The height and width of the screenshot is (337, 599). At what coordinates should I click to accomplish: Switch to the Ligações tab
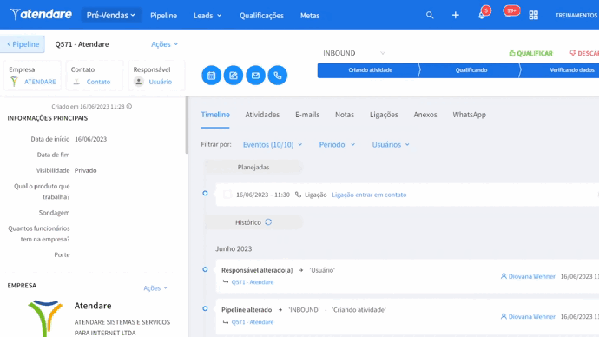384,115
